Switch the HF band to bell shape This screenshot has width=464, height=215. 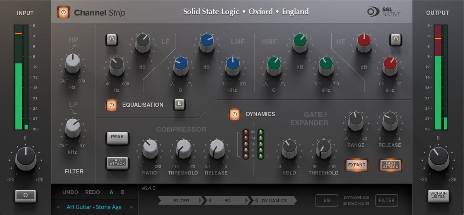(x=396, y=40)
